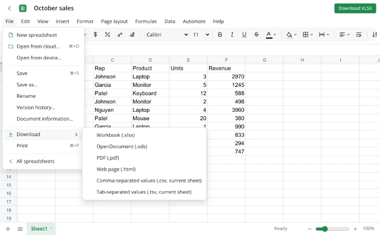The width and height of the screenshot is (380, 235).
Task: Download as Comma-separated values (.csv)
Action: pos(144,181)
